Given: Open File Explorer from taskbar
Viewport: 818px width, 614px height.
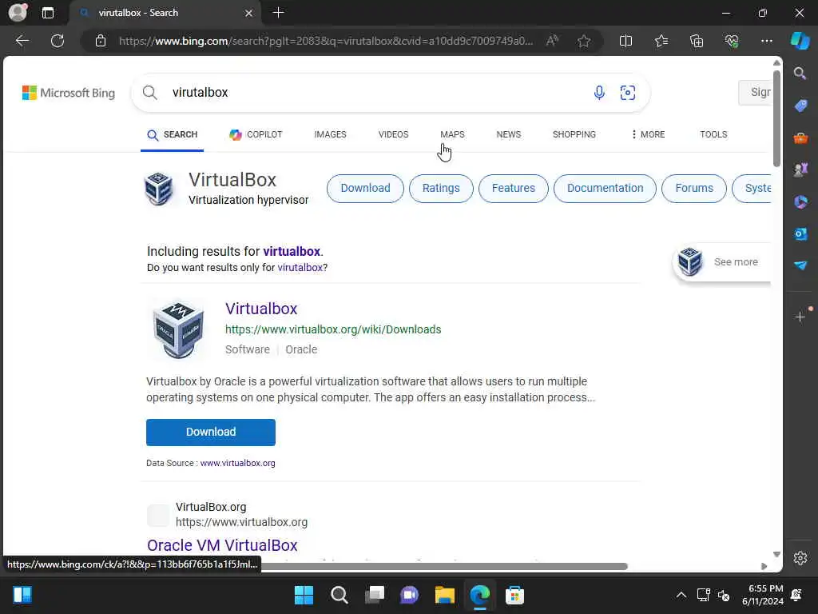Looking at the screenshot, I should click(x=444, y=595).
